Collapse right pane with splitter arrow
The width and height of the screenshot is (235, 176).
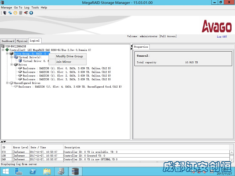(131, 49)
